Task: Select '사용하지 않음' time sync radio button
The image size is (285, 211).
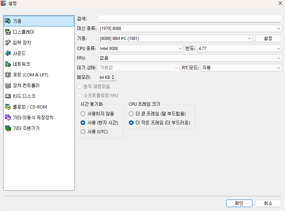Action: tap(83, 114)
